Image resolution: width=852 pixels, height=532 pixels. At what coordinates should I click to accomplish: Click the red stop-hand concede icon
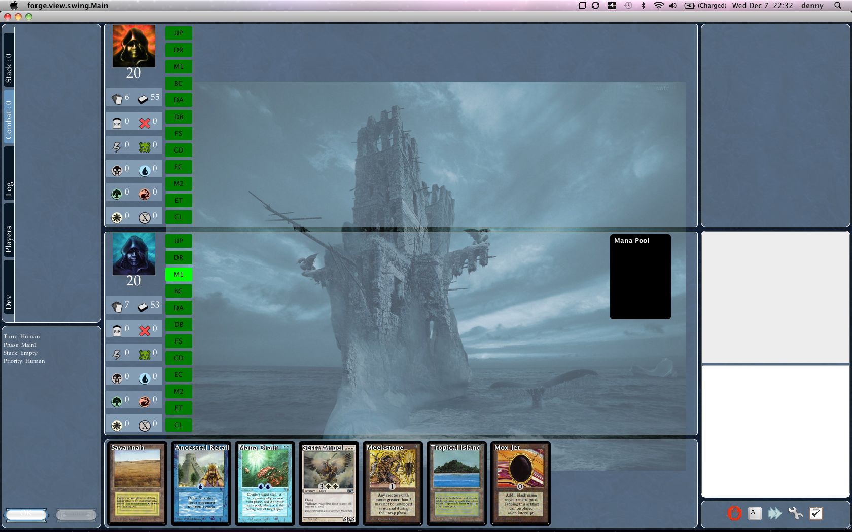click(x=734, y=513)
